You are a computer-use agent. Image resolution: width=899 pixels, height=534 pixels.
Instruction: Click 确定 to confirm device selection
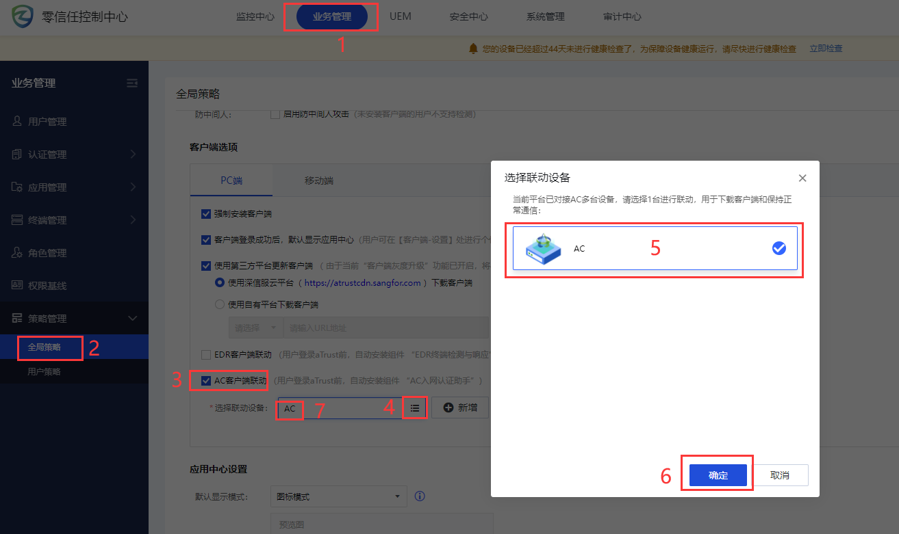click(718, 475)
